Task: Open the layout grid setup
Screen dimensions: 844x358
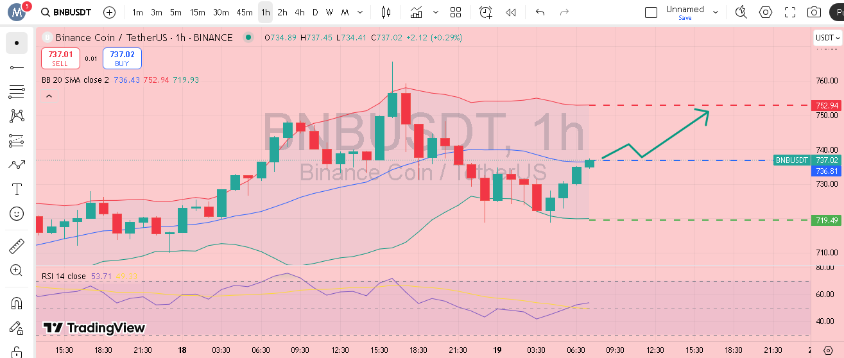Action: (456, 12)
